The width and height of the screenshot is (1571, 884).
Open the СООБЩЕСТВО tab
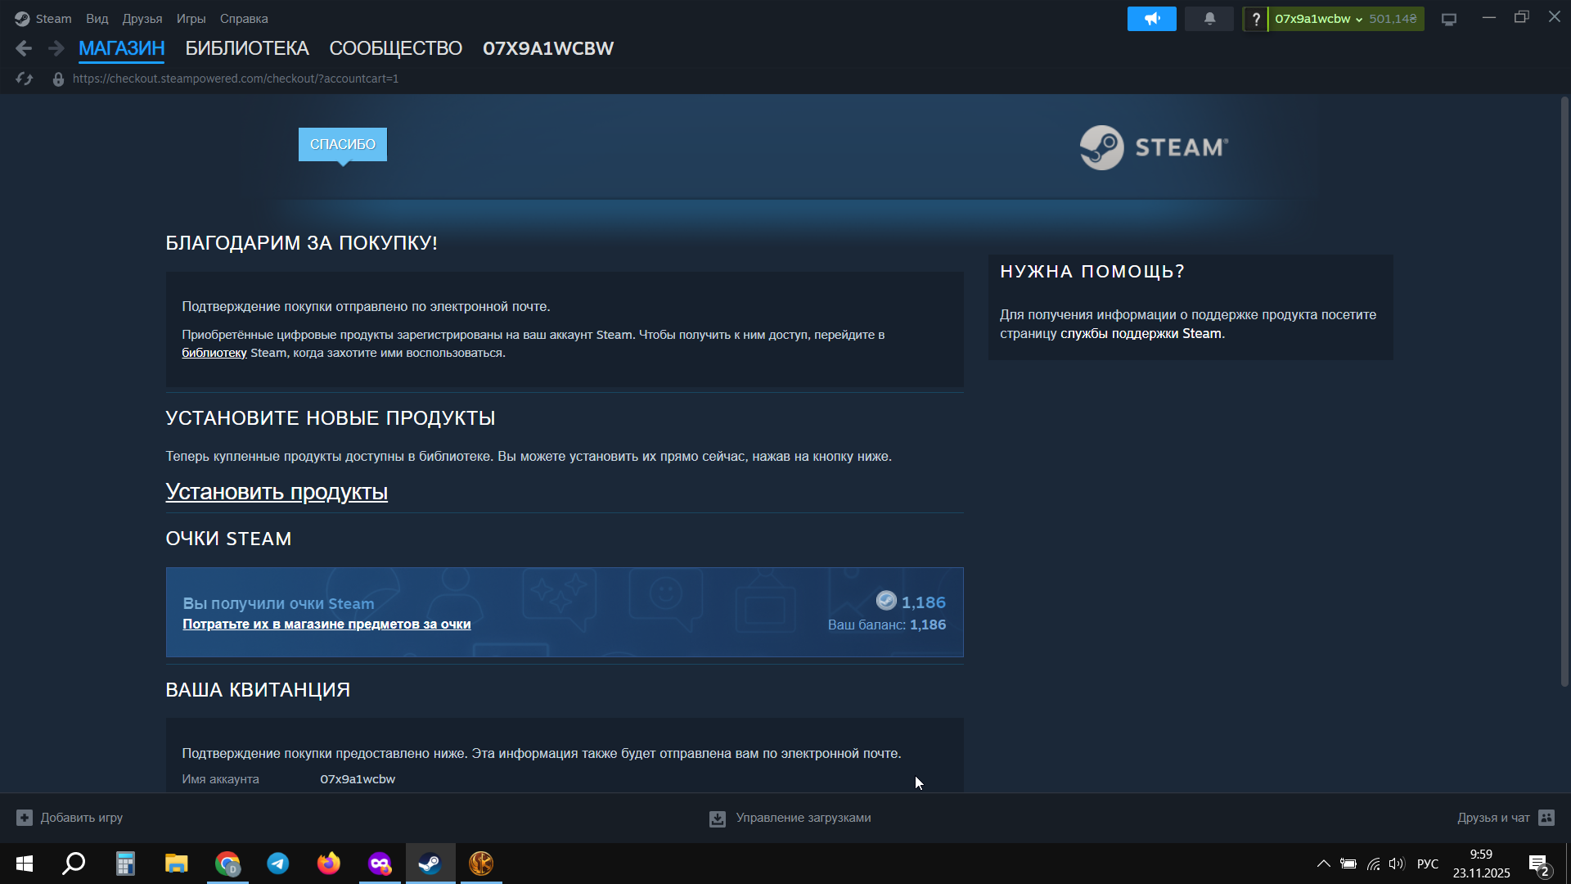point(395,48)
